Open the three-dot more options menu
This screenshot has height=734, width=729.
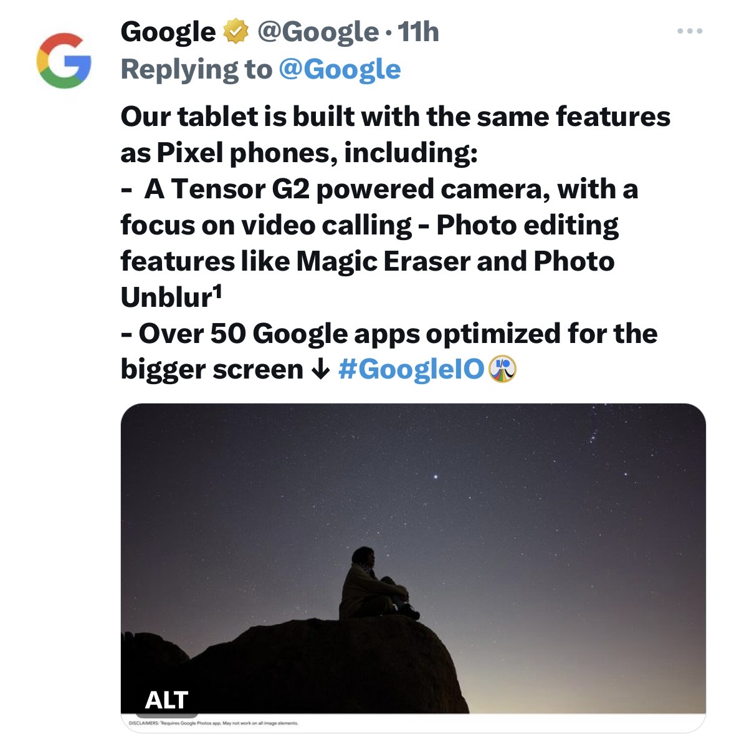coord(690,31)
